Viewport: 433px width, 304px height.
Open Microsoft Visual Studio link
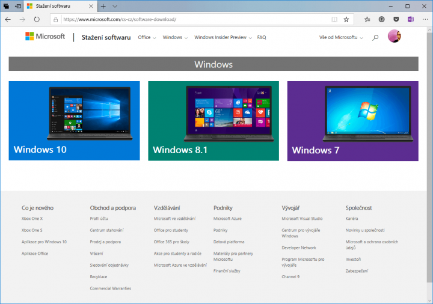[x=302, y=219]
